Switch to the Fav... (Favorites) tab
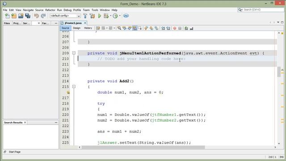 (46, 23)
